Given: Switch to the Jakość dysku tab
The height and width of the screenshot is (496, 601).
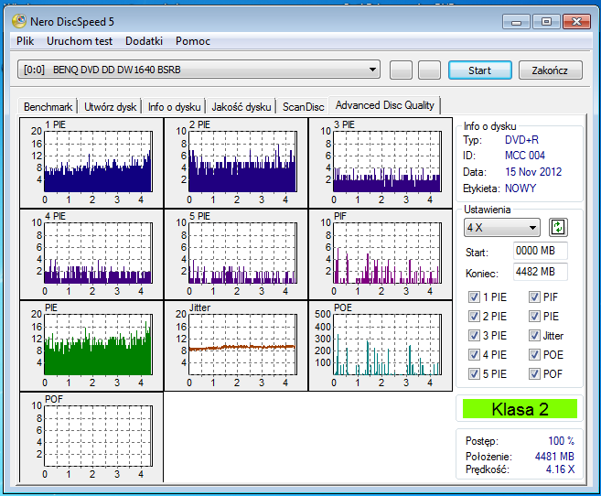Looking at the screenshot, I should [241, 106].
